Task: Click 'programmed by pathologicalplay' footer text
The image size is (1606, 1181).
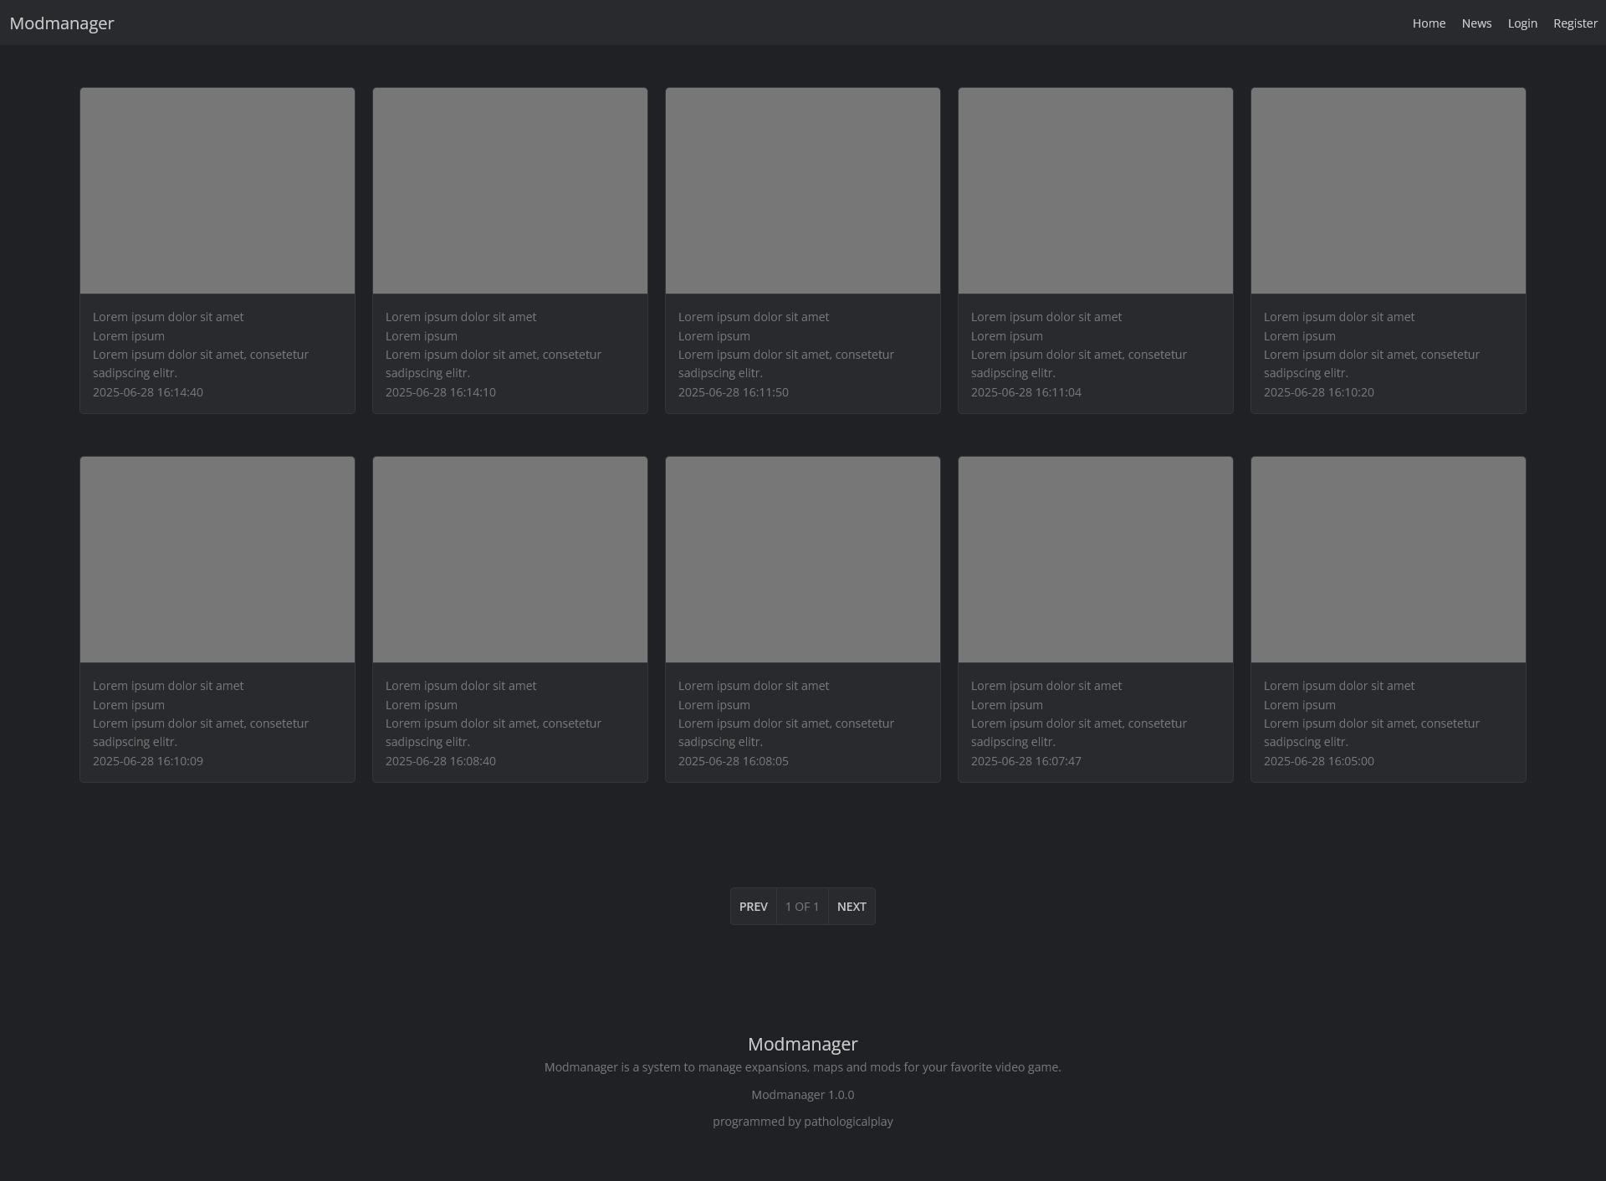Action: click(x=803, y=1122)
